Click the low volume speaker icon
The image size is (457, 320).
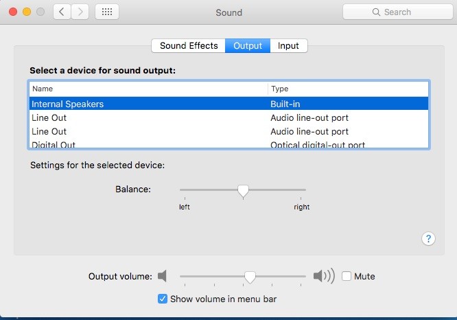[162, 276]
